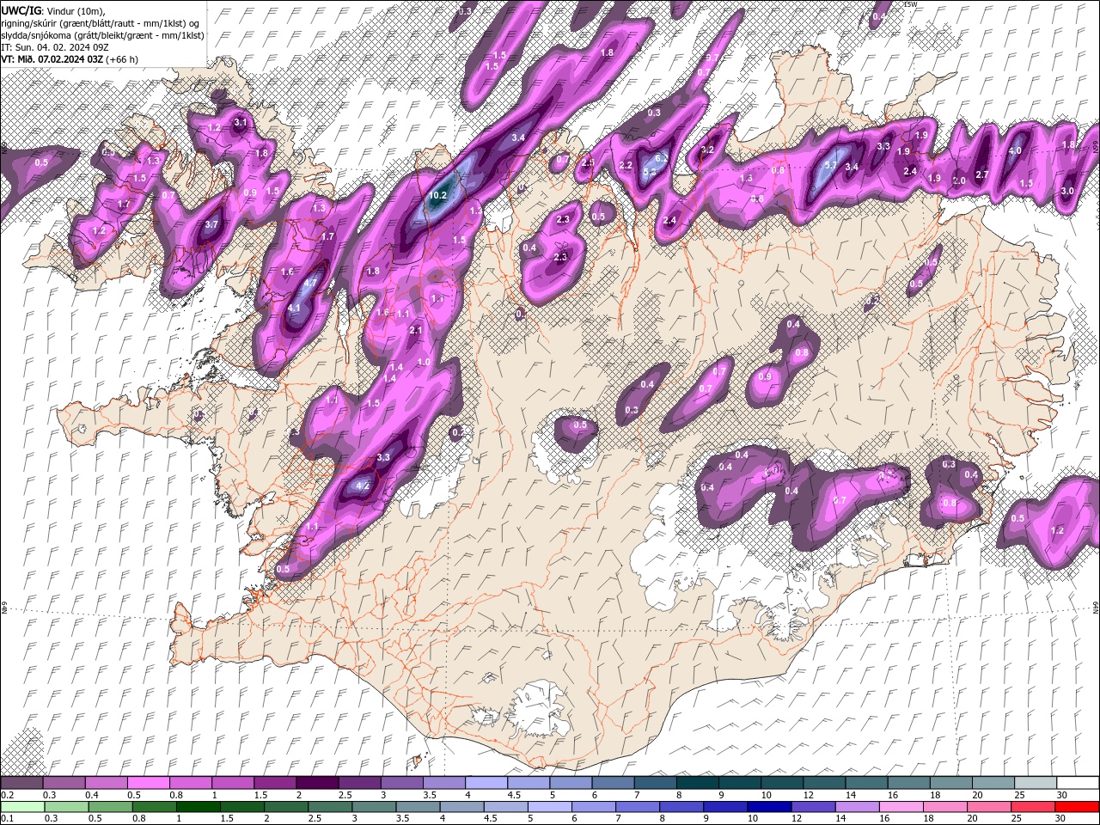Click the 10.2 peak precipitation value

coord(438,195)
